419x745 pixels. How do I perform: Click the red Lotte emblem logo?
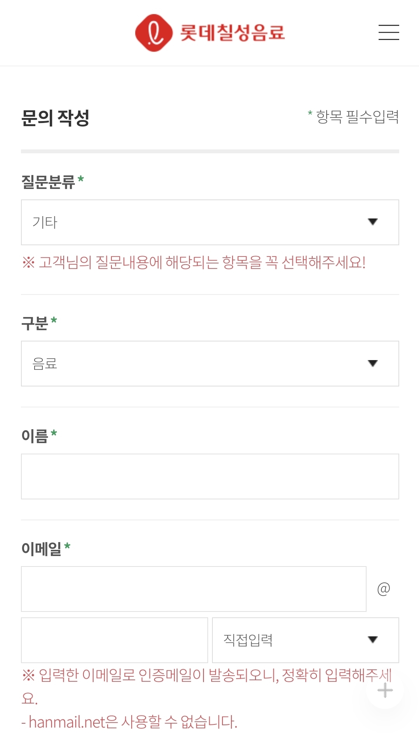coord(154,33)
